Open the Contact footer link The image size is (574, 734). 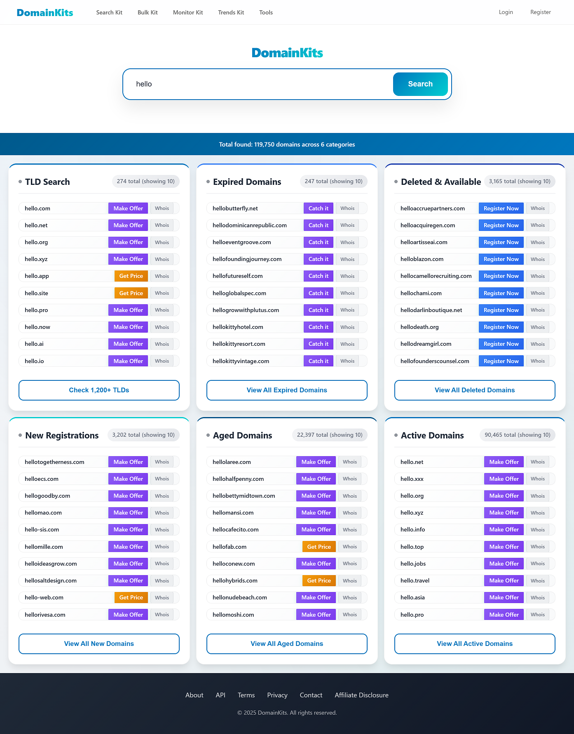(311, 695)
